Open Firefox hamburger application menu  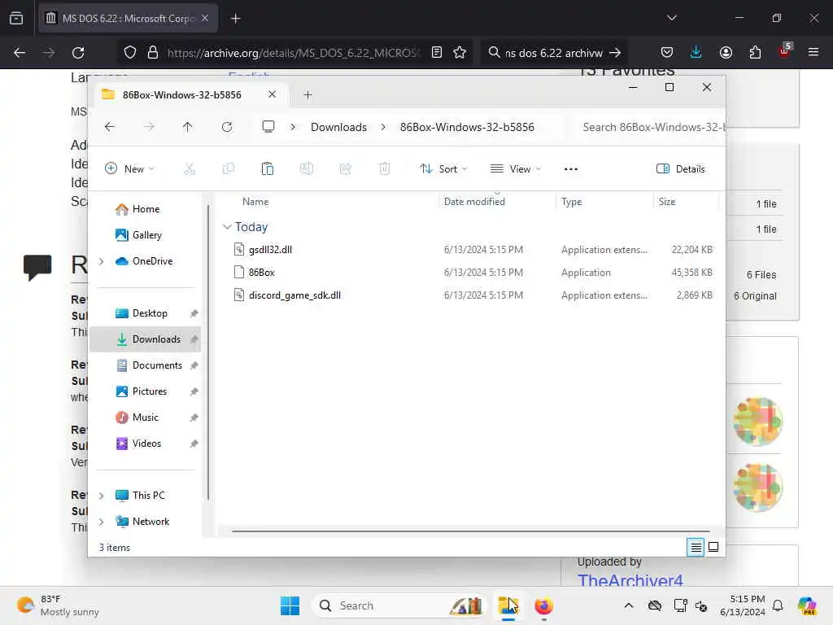(813, 53)
